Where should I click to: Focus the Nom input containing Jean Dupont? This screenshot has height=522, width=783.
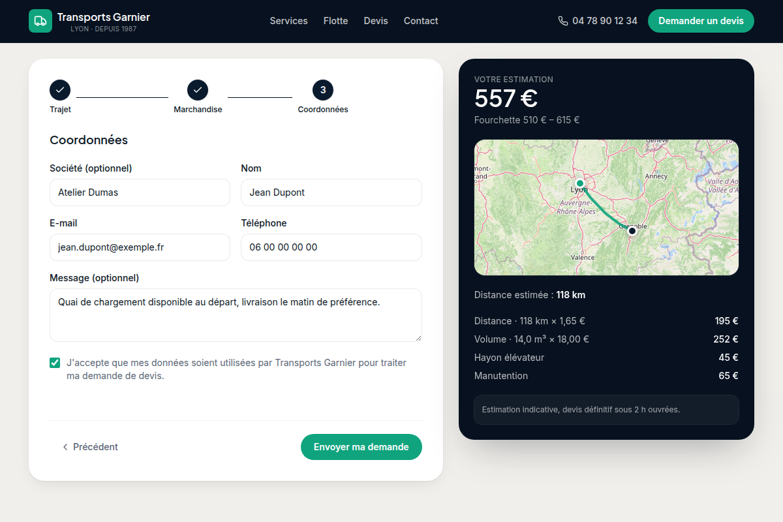(x=331, y=192)
